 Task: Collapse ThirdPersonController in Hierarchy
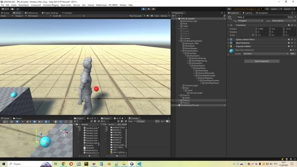pyautogui.click(x=179, y=41)
